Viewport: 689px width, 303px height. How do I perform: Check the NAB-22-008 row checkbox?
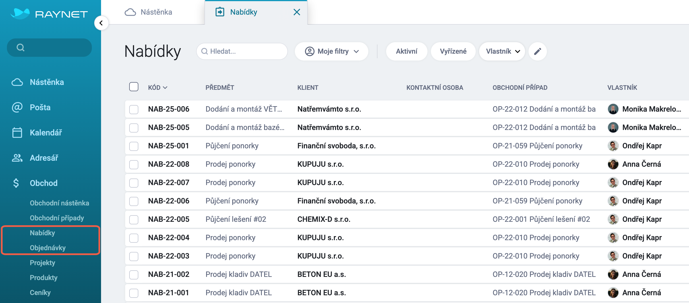tap(134, 164)
